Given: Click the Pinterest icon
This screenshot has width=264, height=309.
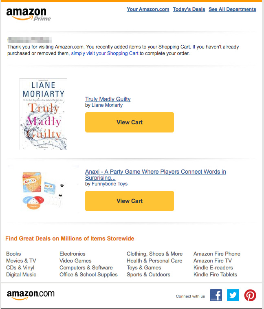Looking at the screenshot, I should click(250, 295).
